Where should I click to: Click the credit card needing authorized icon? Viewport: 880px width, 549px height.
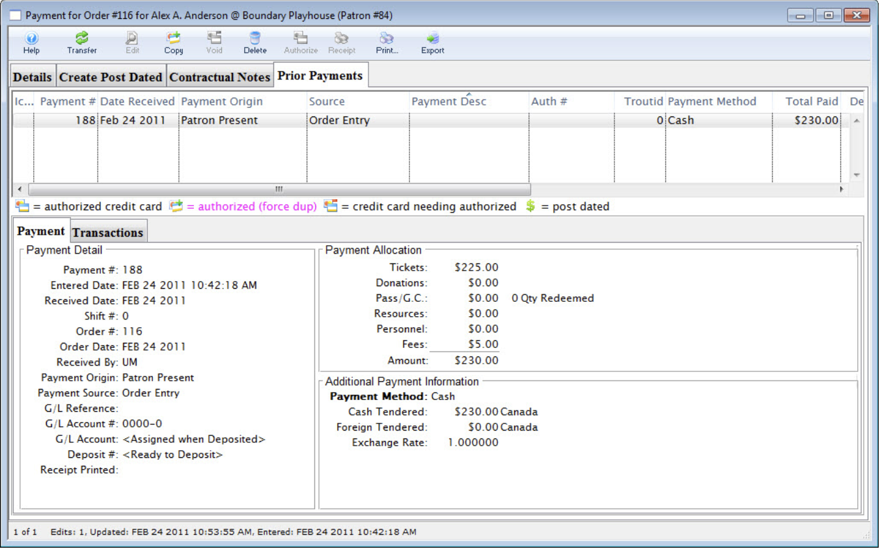coord(331,207)
